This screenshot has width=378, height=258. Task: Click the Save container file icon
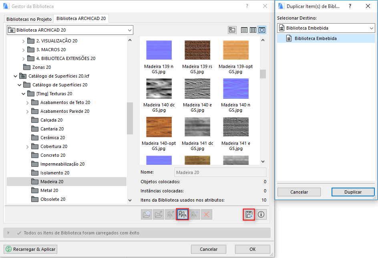[249, 214]
